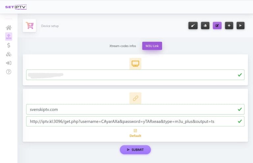The height and width of the screenshot is (163, 253).
Task: Click the plus toolbar button
Action: tap(229, 25)
